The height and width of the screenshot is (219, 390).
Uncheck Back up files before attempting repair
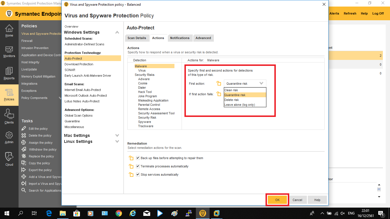click(x=138, y=158)
